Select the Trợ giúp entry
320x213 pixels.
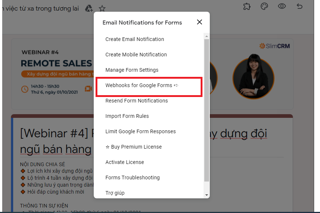click(x=115, y=193)
